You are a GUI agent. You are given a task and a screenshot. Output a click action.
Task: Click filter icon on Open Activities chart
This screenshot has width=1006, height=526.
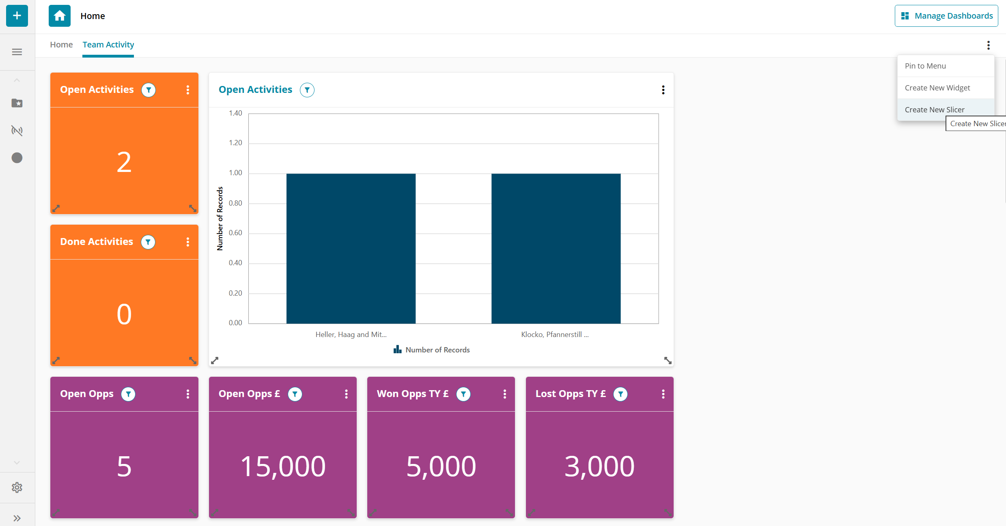pyautogui.click(x=307, y=90)
